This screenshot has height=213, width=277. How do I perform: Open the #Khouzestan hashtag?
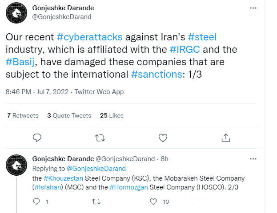[63, 178]
